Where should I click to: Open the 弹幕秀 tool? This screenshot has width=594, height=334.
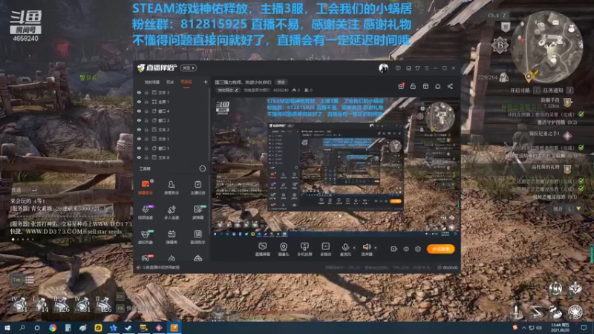(172, 237)
